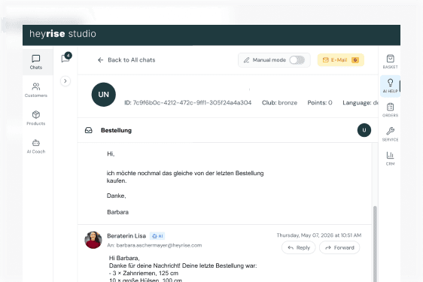The height and width of the screenshot is (282, 423).
Task: Click the line '3 × Zahnriemen, 125 cm'
Action: (x=144, y=273)
